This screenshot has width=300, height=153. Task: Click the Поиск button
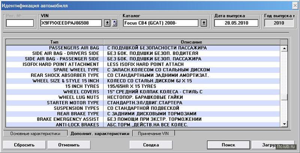pyautogui.click(x=228, y=145)
